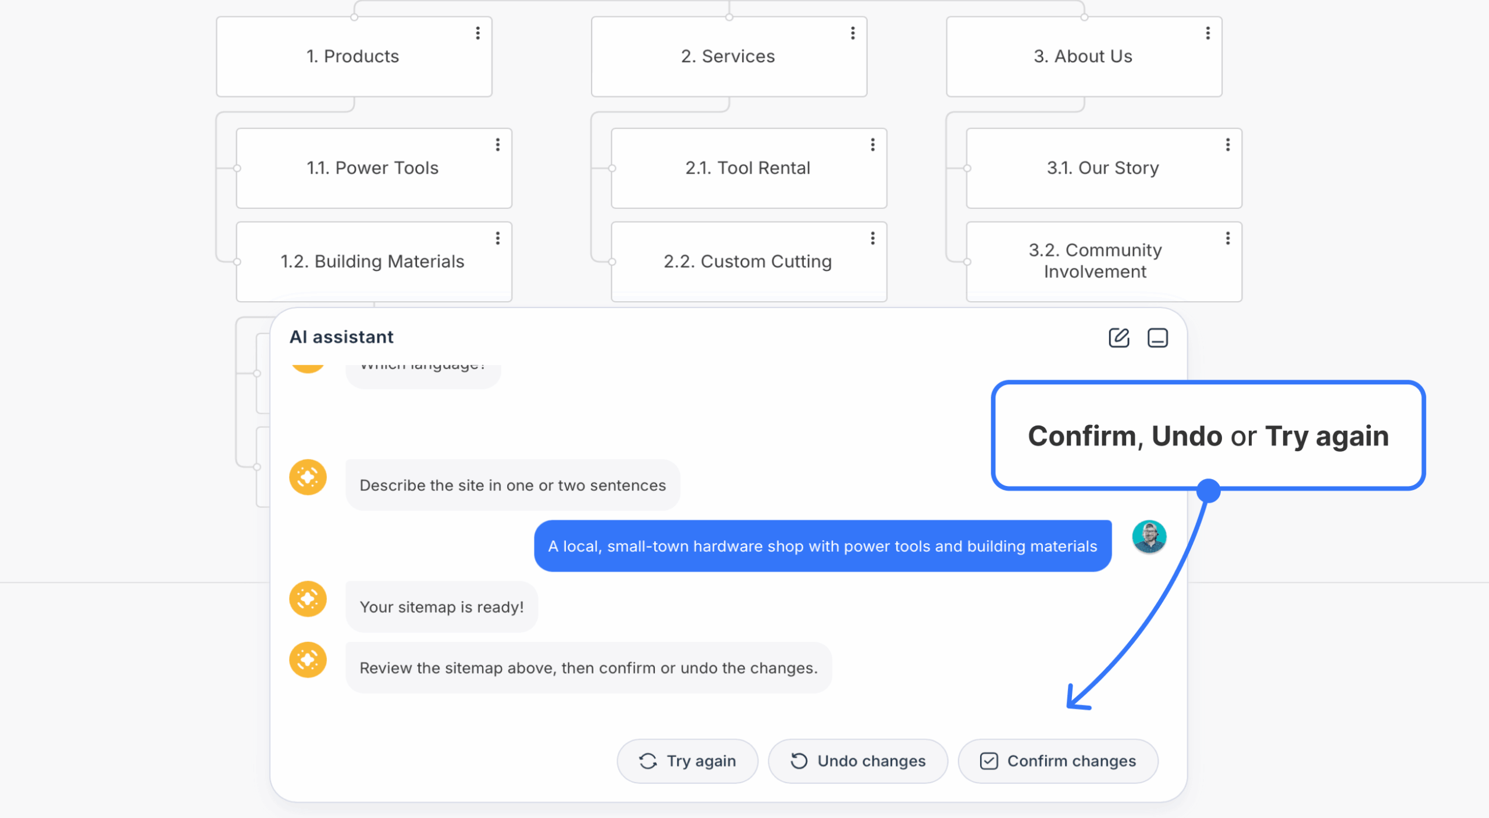Click assistant avatar beside 'Describe the site'
Screen dimensions: 1489x818
click(308, 477)
